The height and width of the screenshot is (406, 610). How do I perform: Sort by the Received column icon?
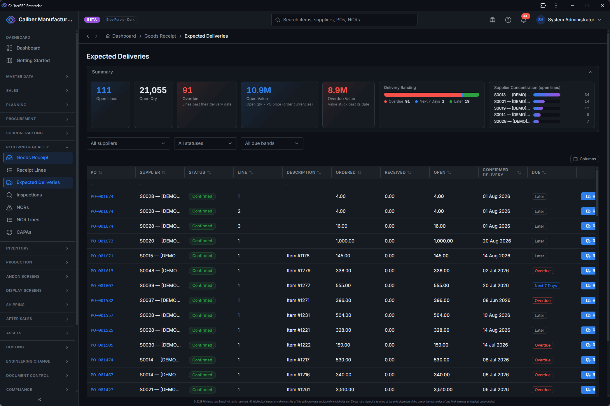coord(409,173)
